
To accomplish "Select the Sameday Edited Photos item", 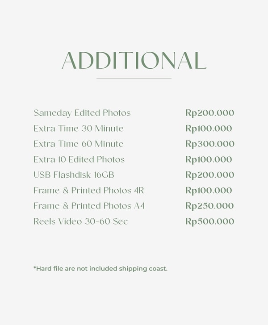I will pyautogui.click(x=82, y=113).
